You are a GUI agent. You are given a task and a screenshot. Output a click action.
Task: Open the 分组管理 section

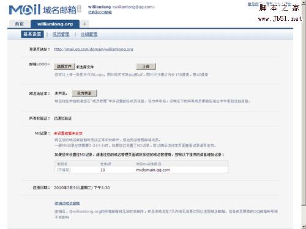(89, 34)
